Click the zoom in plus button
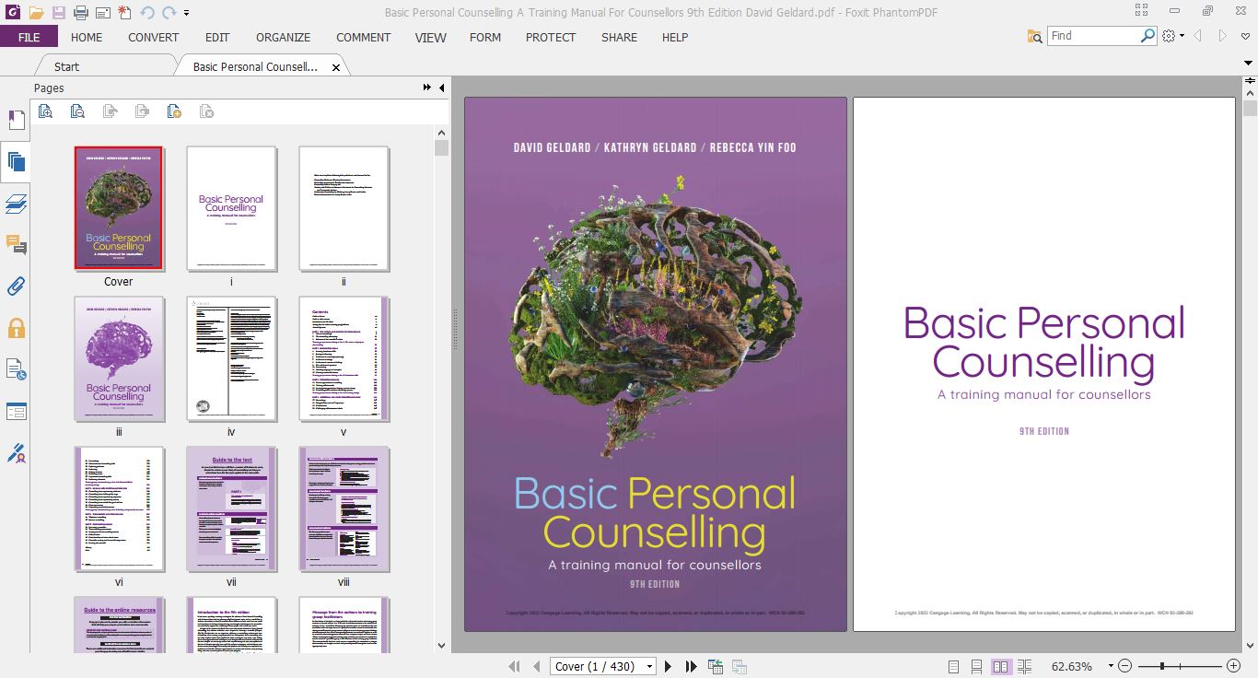 point(1234,666)
